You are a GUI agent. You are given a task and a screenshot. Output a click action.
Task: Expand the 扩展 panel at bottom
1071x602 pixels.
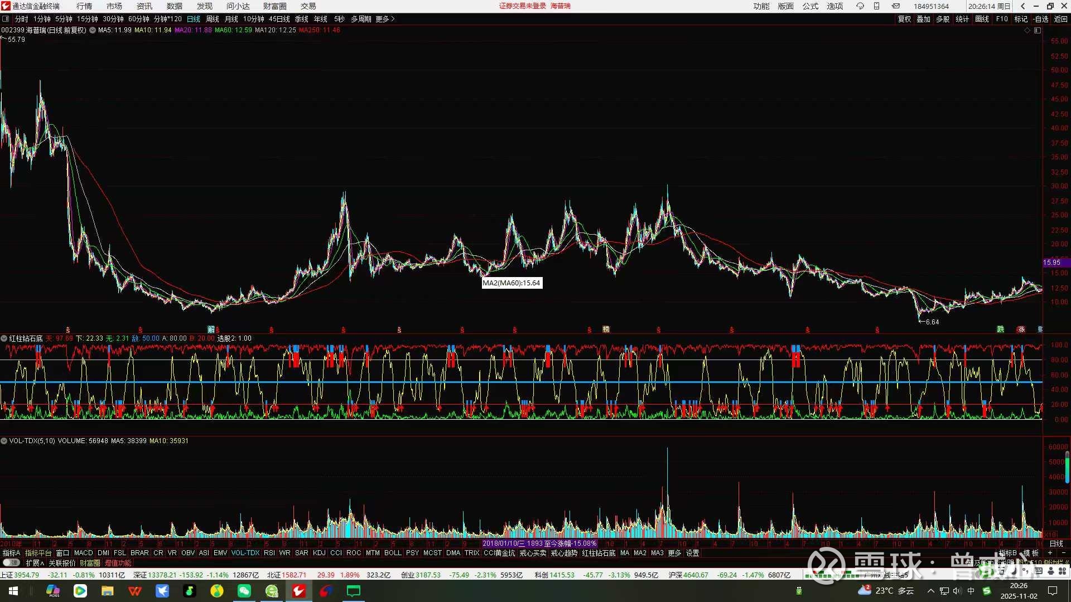click(35, 563)
